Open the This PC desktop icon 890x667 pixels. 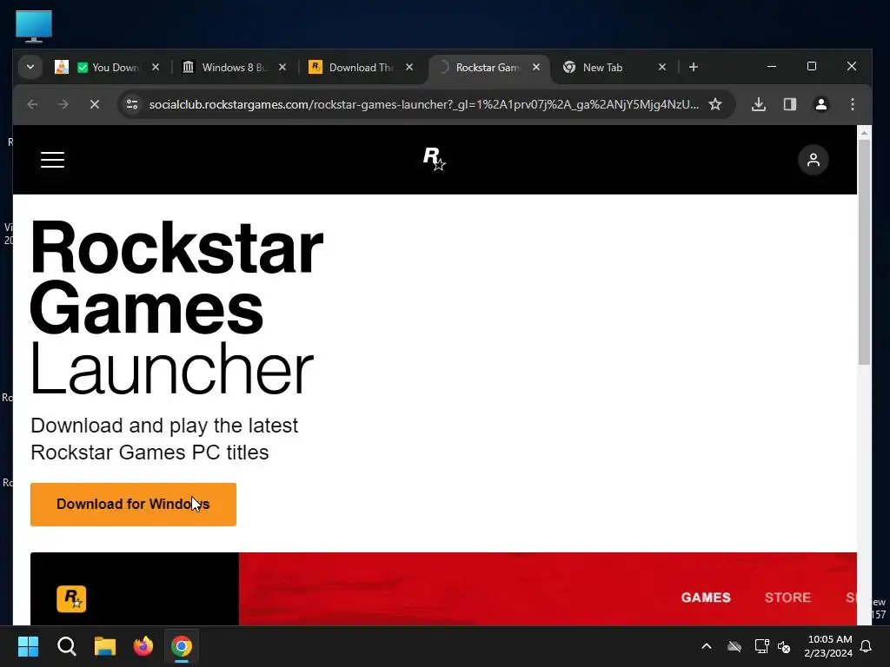[34, 26]
